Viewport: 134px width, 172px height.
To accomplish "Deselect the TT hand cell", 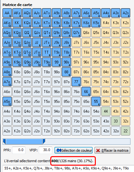I will click(47, 52).
